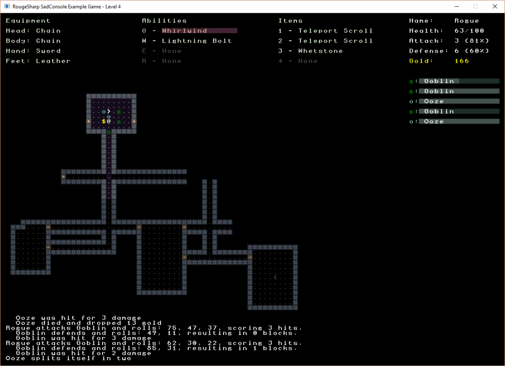505x366 pixels.
Task: Select the Q - Whirlwind ability
Action: click(x=190, y=30)
